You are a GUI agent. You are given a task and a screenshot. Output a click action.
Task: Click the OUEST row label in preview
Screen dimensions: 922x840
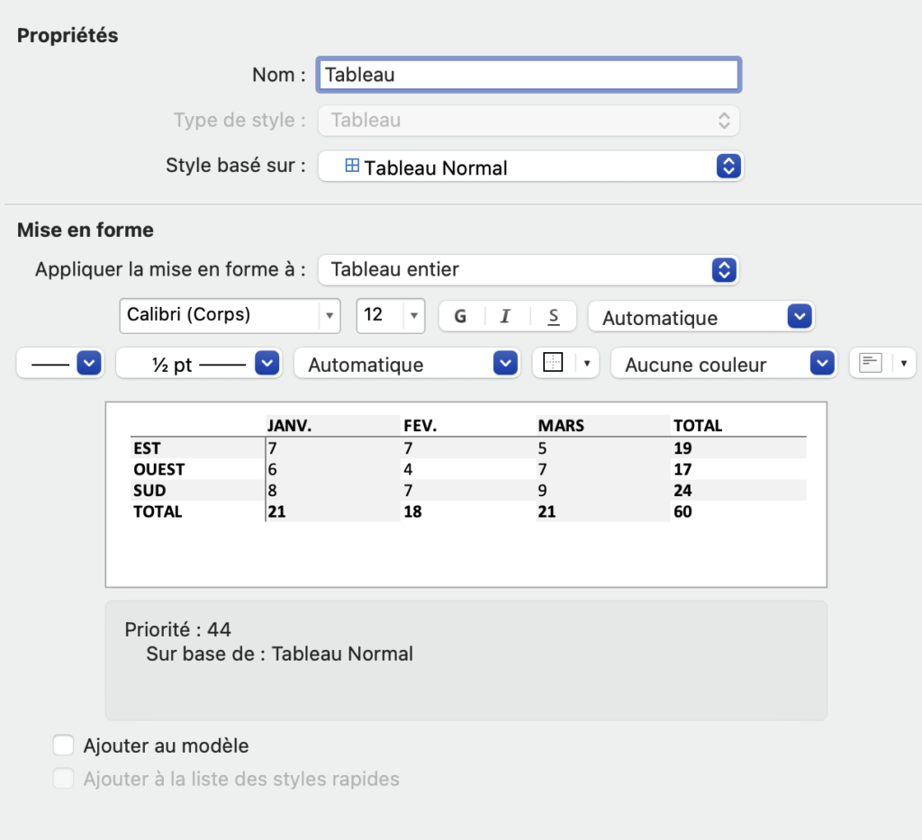point(158,469)
